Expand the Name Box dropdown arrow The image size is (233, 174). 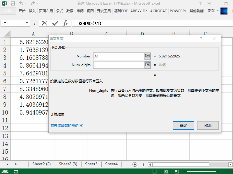[27, 23]
